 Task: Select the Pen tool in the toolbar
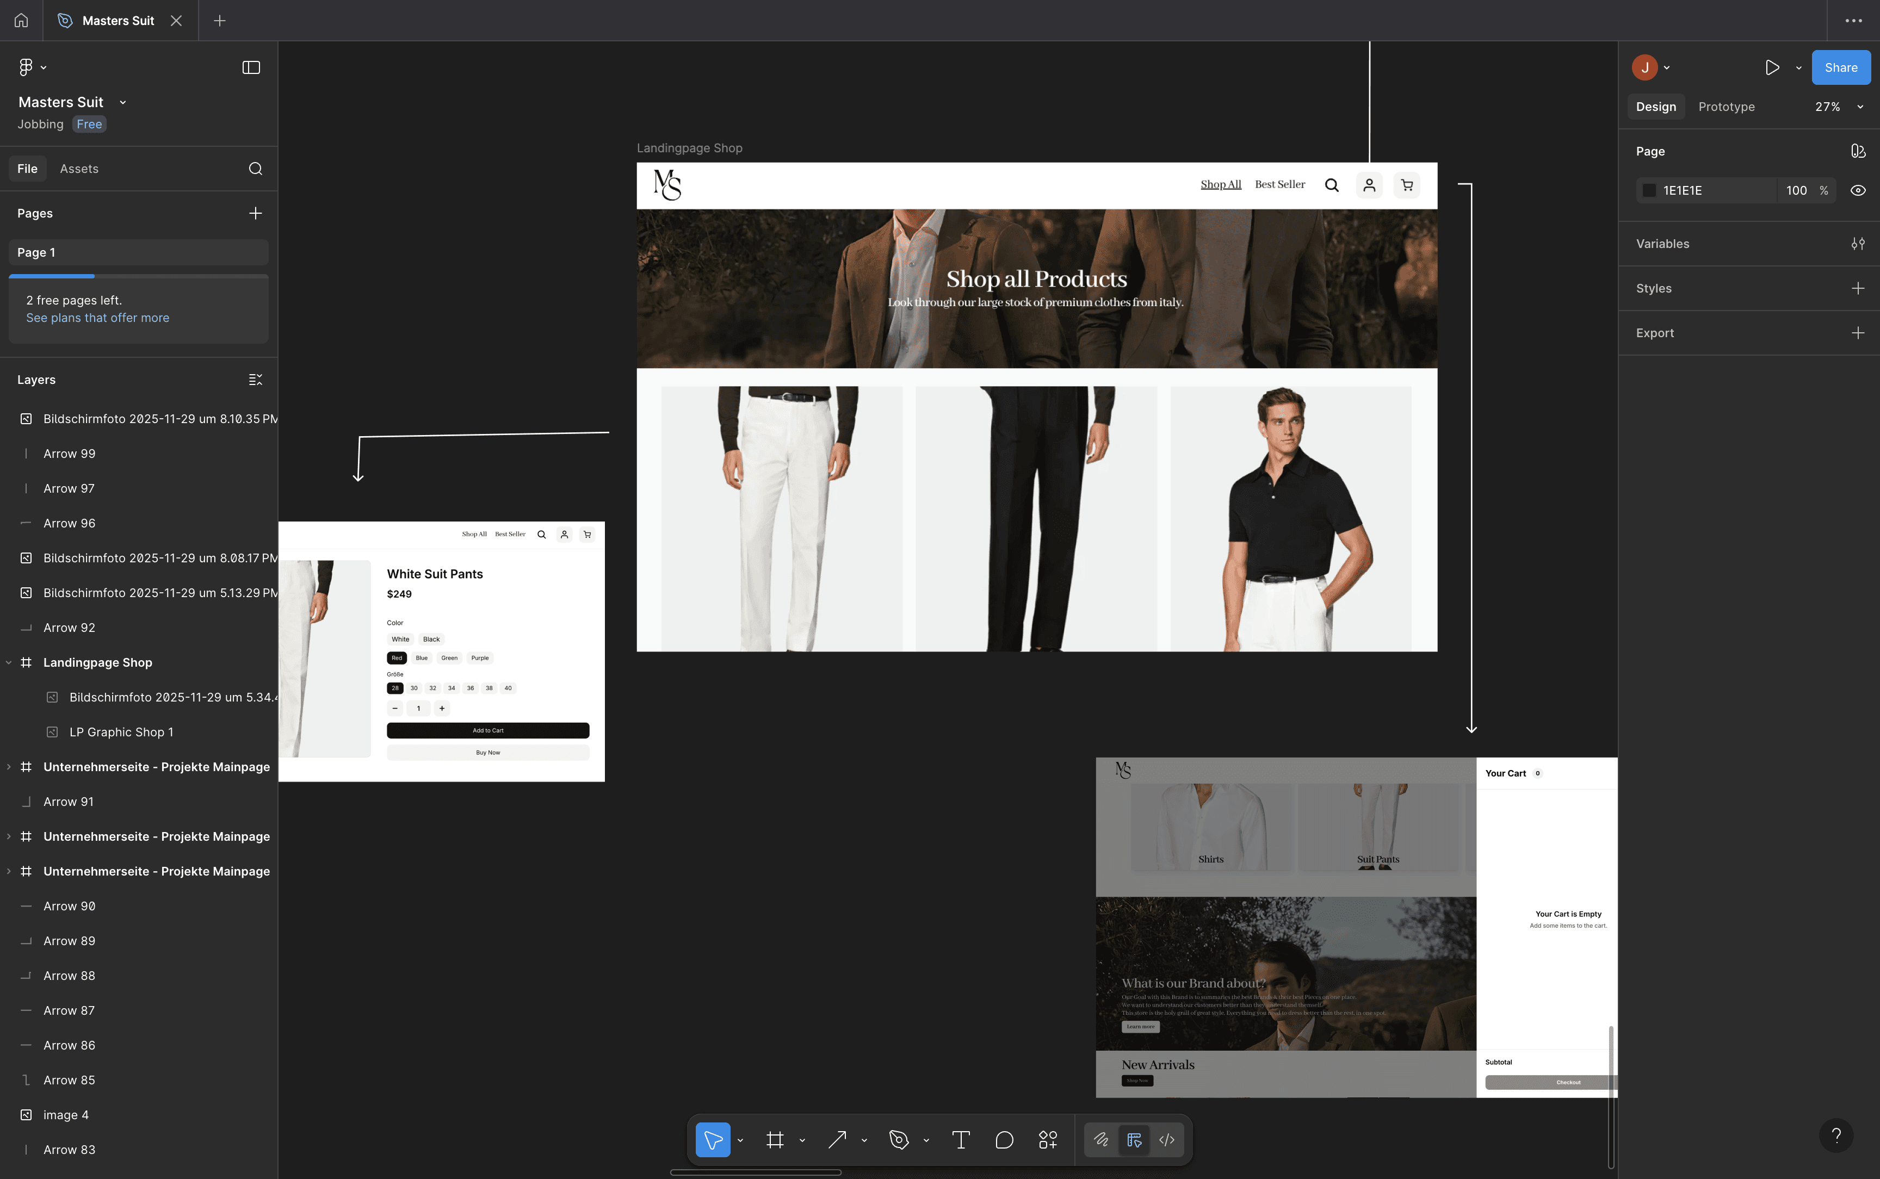point(898,1140)
